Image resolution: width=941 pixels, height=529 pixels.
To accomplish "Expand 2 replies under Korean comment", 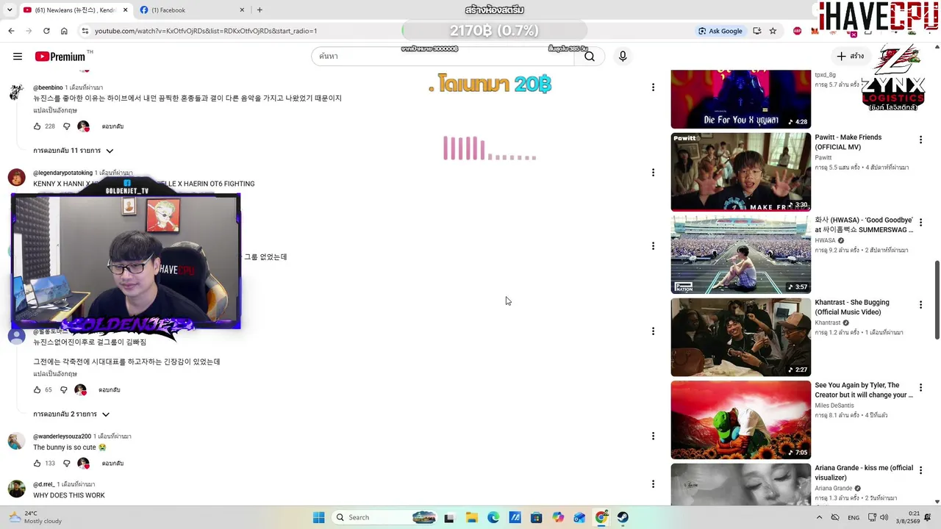I will (x=71, y=414).
